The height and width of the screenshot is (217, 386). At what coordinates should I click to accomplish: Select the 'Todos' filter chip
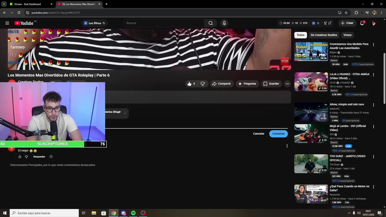click(x=301, y=35)
